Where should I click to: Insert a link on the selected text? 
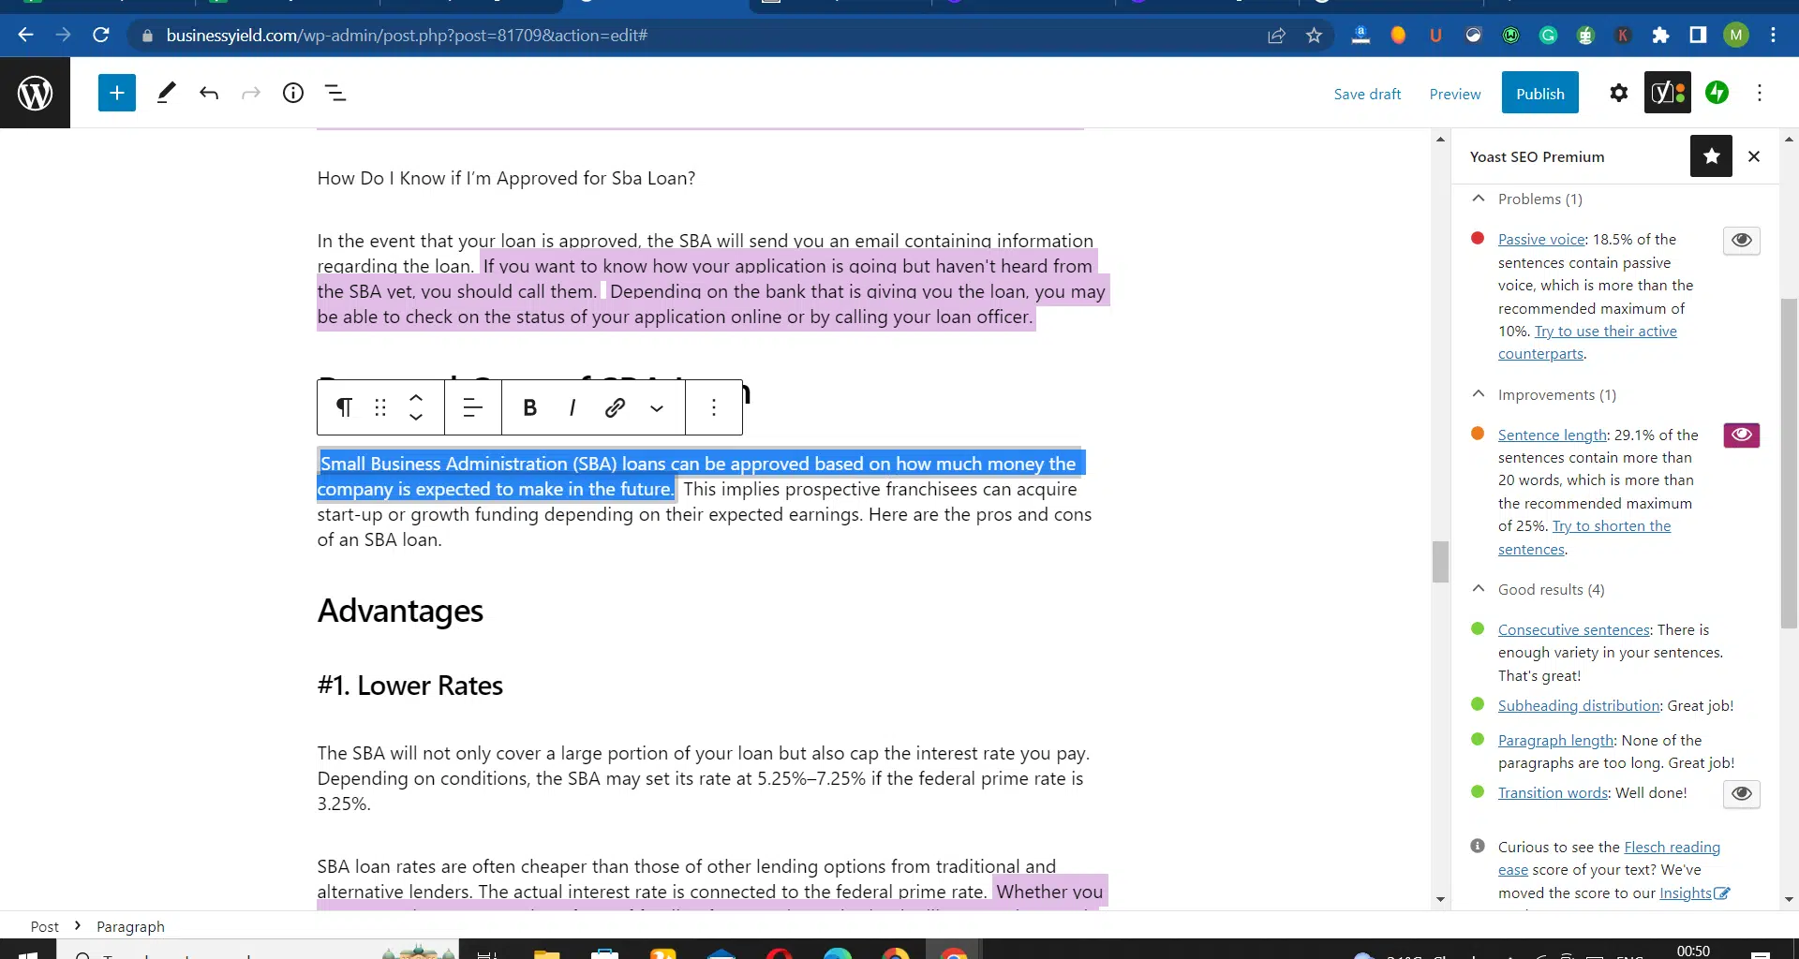615,407
